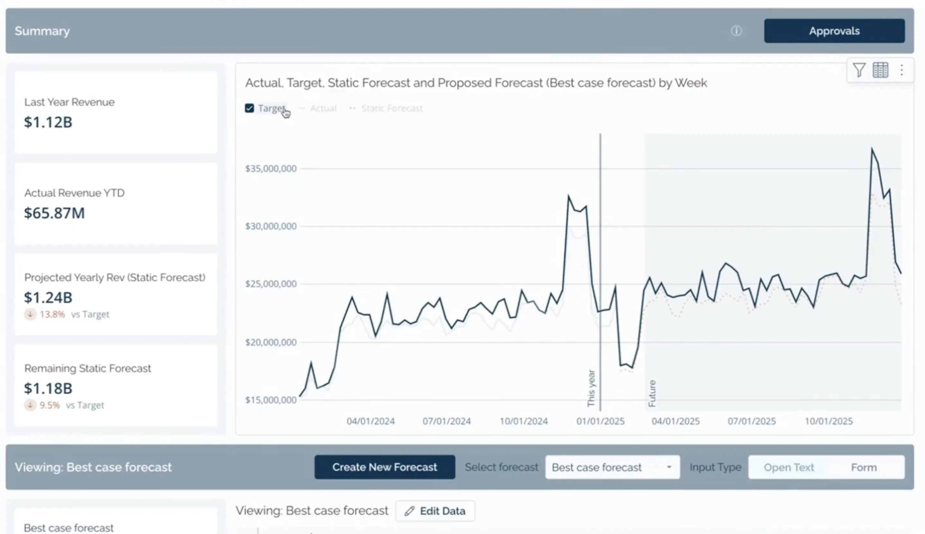This screenshot has width=925, height=534.
Task: Click red down-arrow beside 9.5% vs Target
Action: [x=30, y=405]
